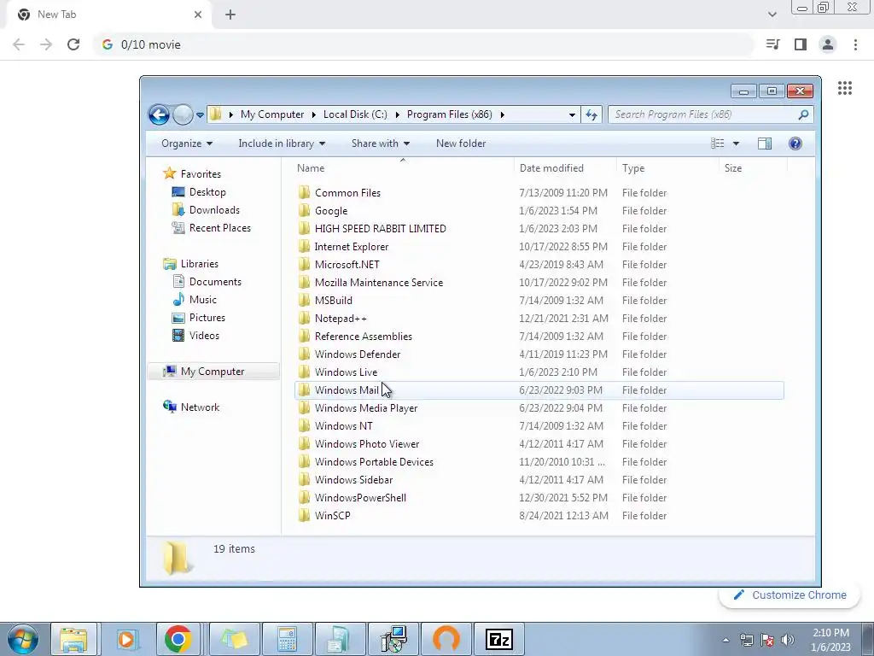Click the Explorer back navigation arrow
874x656 pixels.
[159, 115]
